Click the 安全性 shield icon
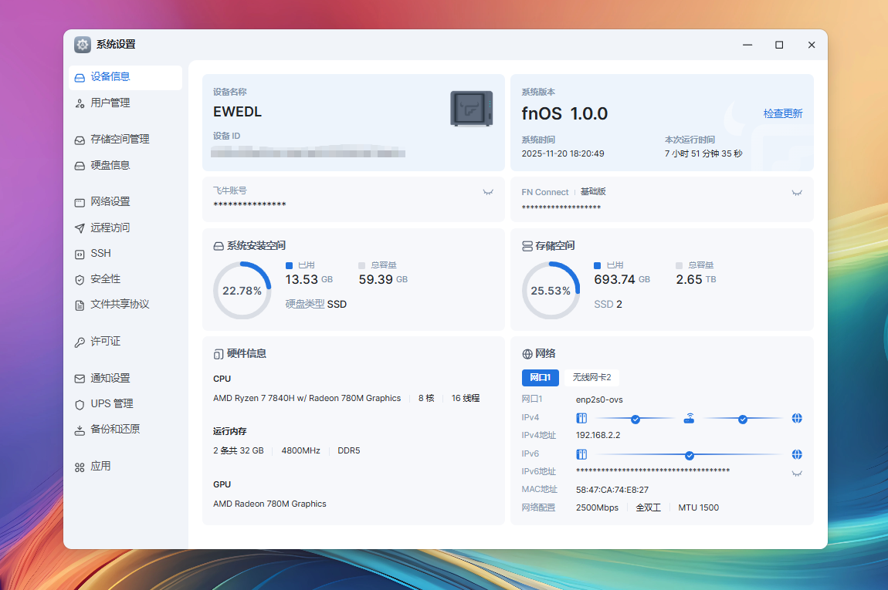The width and height of the screenshot is (888, 590). pyautogui.click(x=80, y=279)
